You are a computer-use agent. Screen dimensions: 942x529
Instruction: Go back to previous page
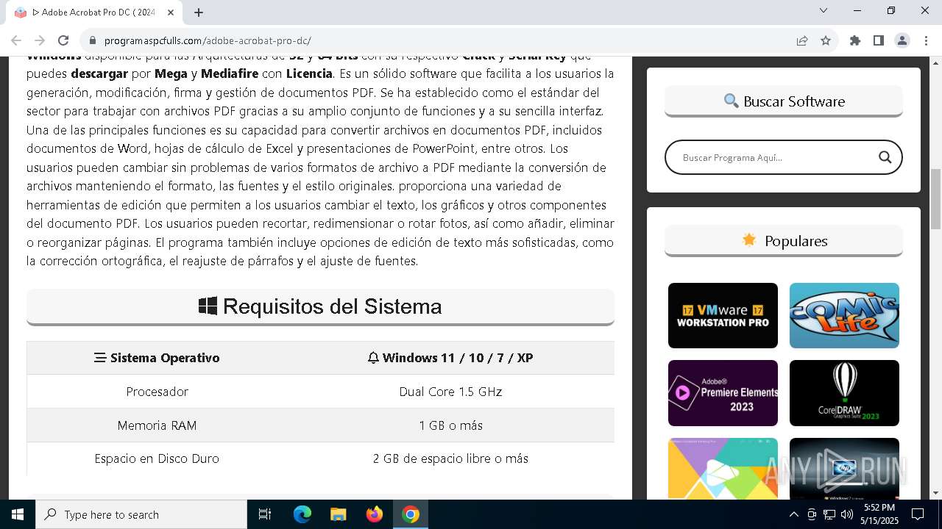coord(16,40)
